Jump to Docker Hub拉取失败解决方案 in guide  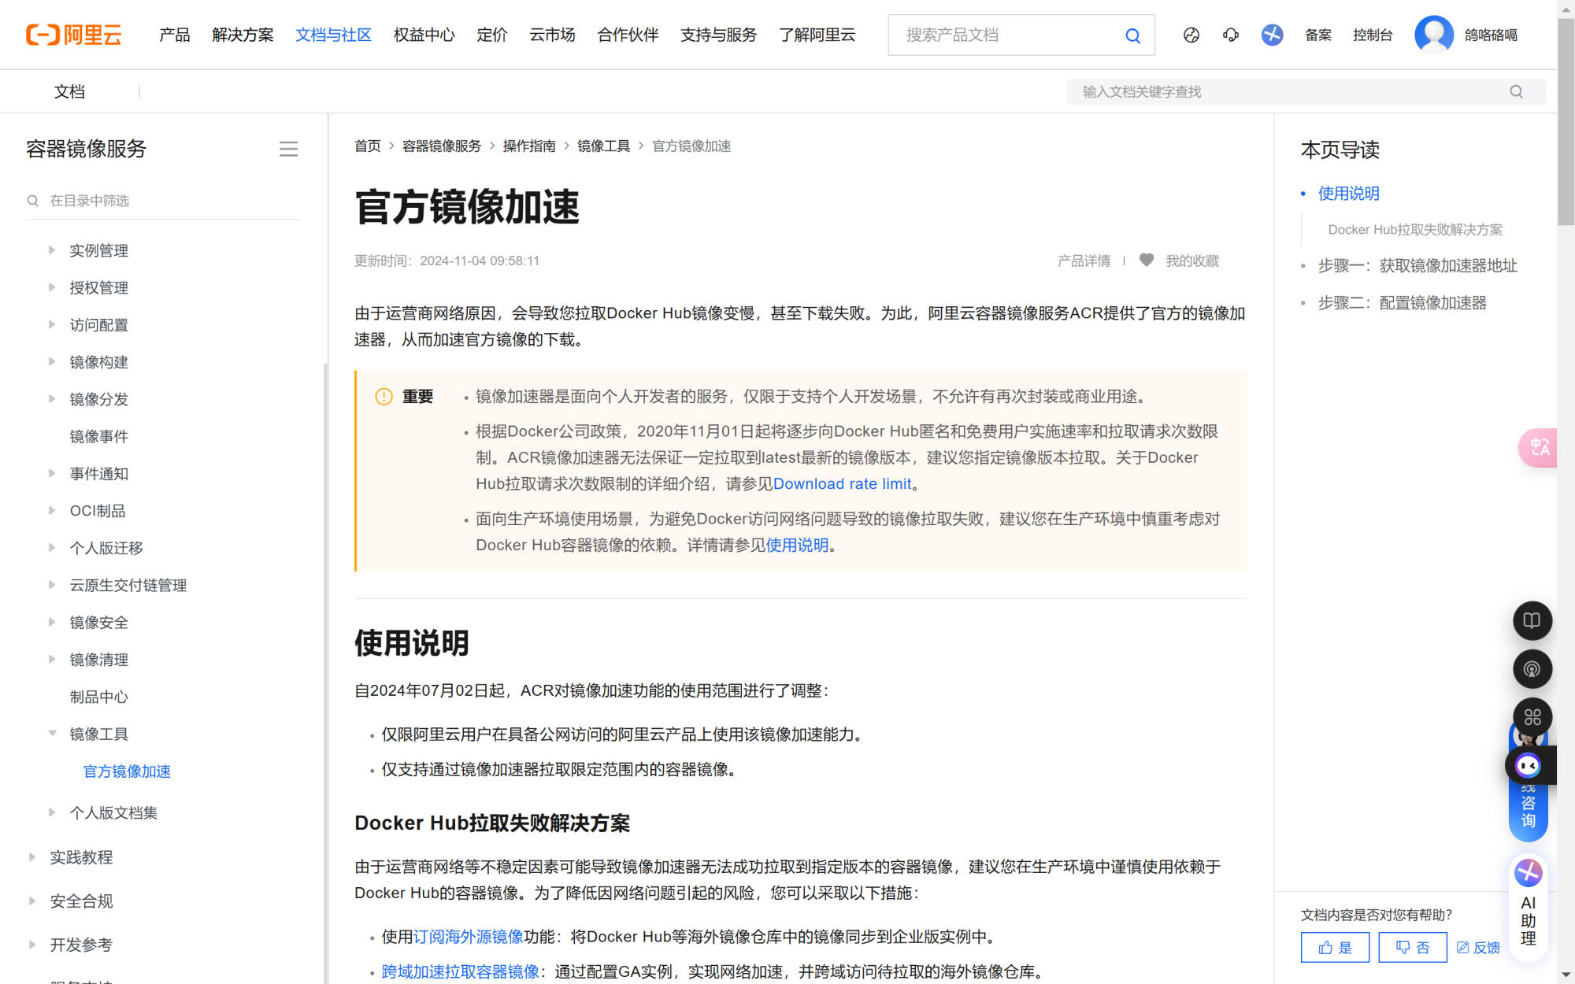coord(1415,229)
